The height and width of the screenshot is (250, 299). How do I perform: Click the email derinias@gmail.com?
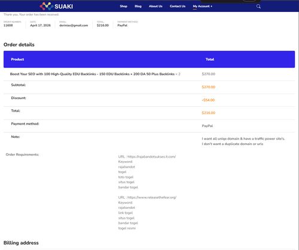click(74, 25)
